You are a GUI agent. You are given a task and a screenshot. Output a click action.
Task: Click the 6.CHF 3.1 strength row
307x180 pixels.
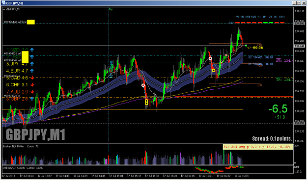17,85
